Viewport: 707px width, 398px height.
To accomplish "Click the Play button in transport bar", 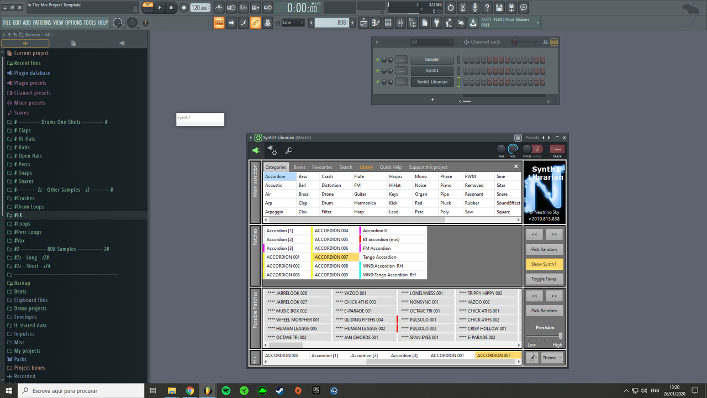I will [160, 8].
